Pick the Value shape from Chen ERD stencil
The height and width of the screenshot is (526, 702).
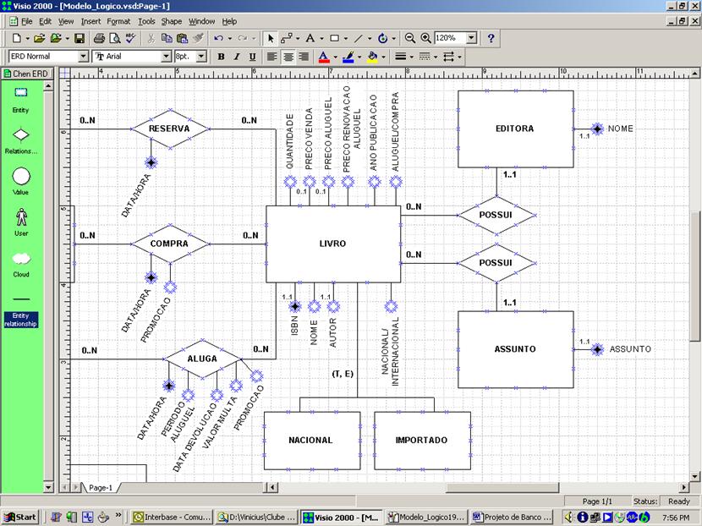(x=19, y=175)
